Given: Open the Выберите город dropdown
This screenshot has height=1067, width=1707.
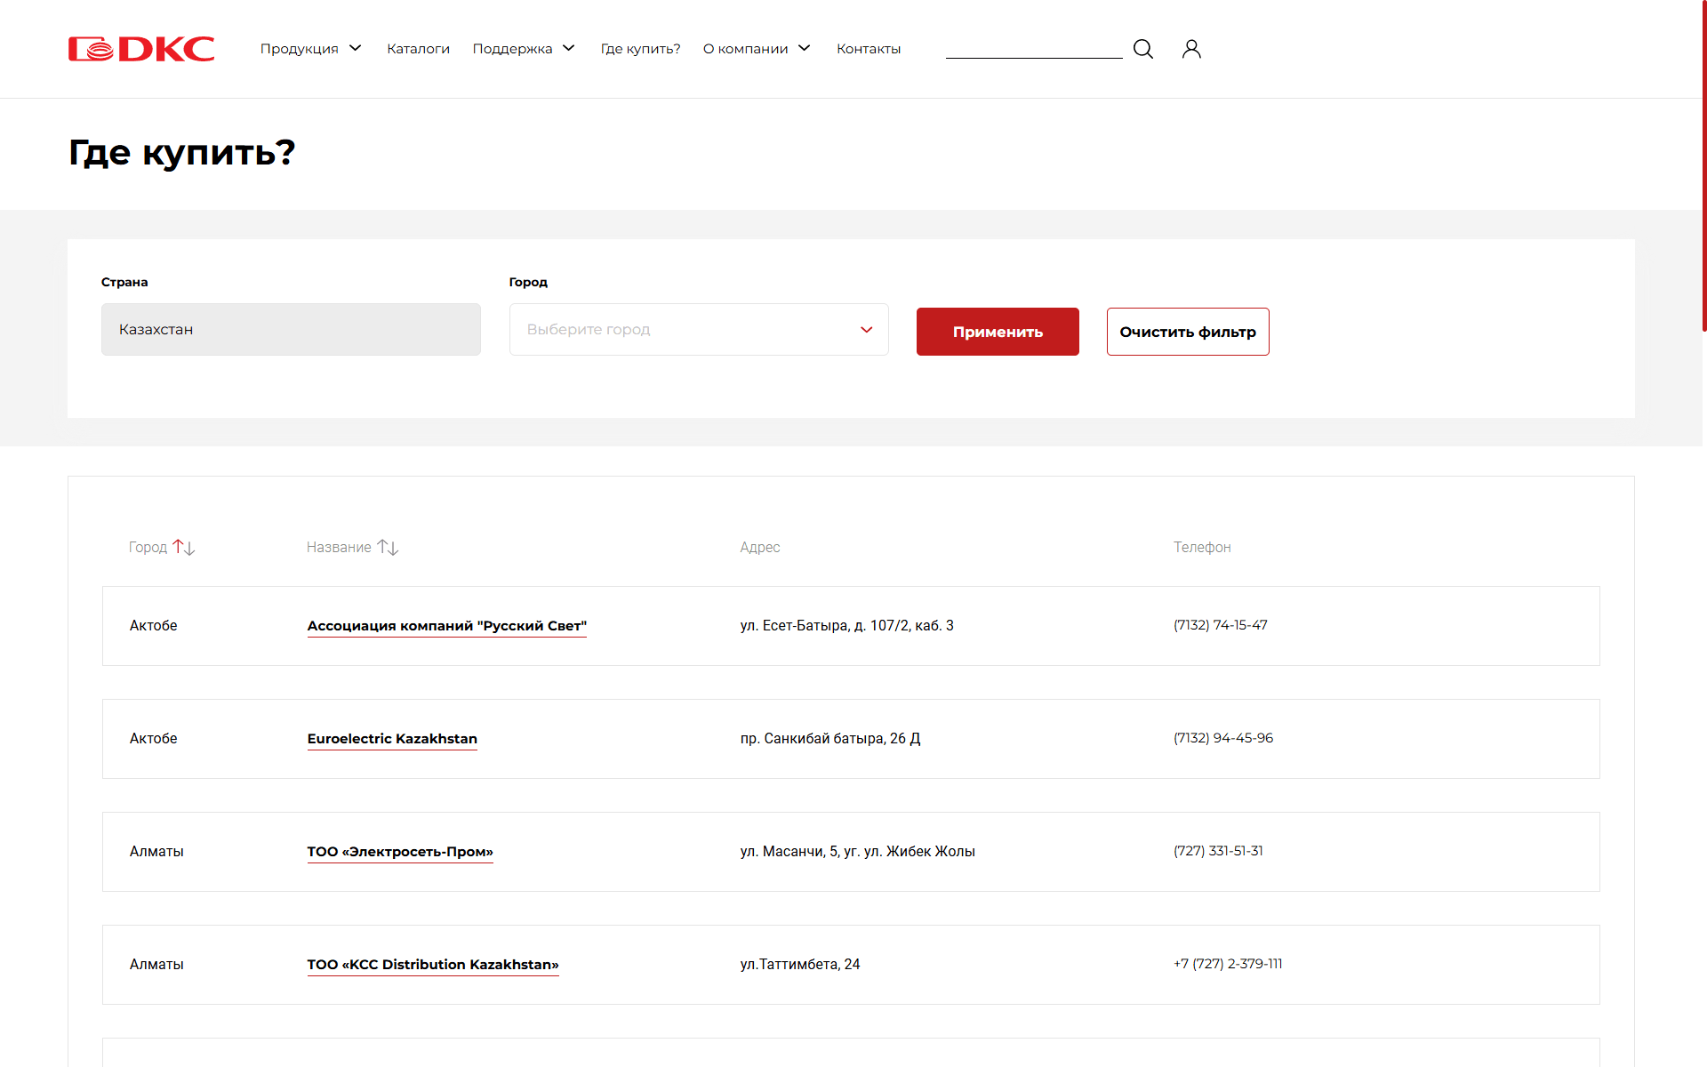Looking at the screenshot, I should point(699,330).
